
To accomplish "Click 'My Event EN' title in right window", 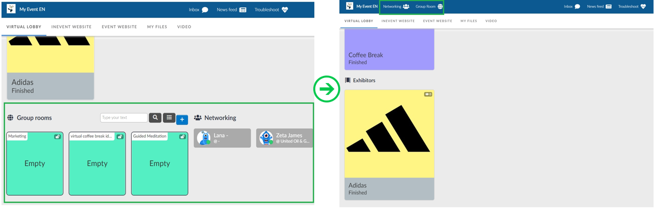I will [367, 6].
